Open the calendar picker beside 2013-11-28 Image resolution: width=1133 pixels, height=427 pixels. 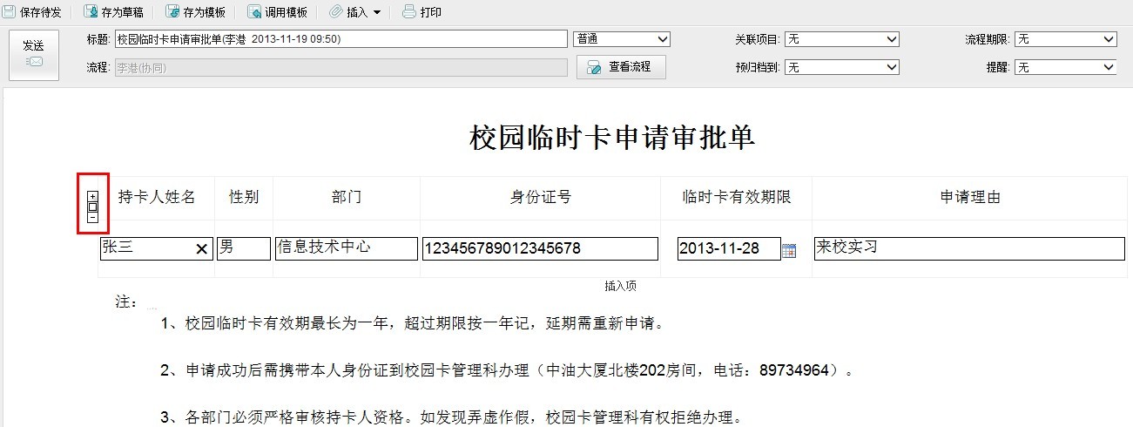pos(789,250)
